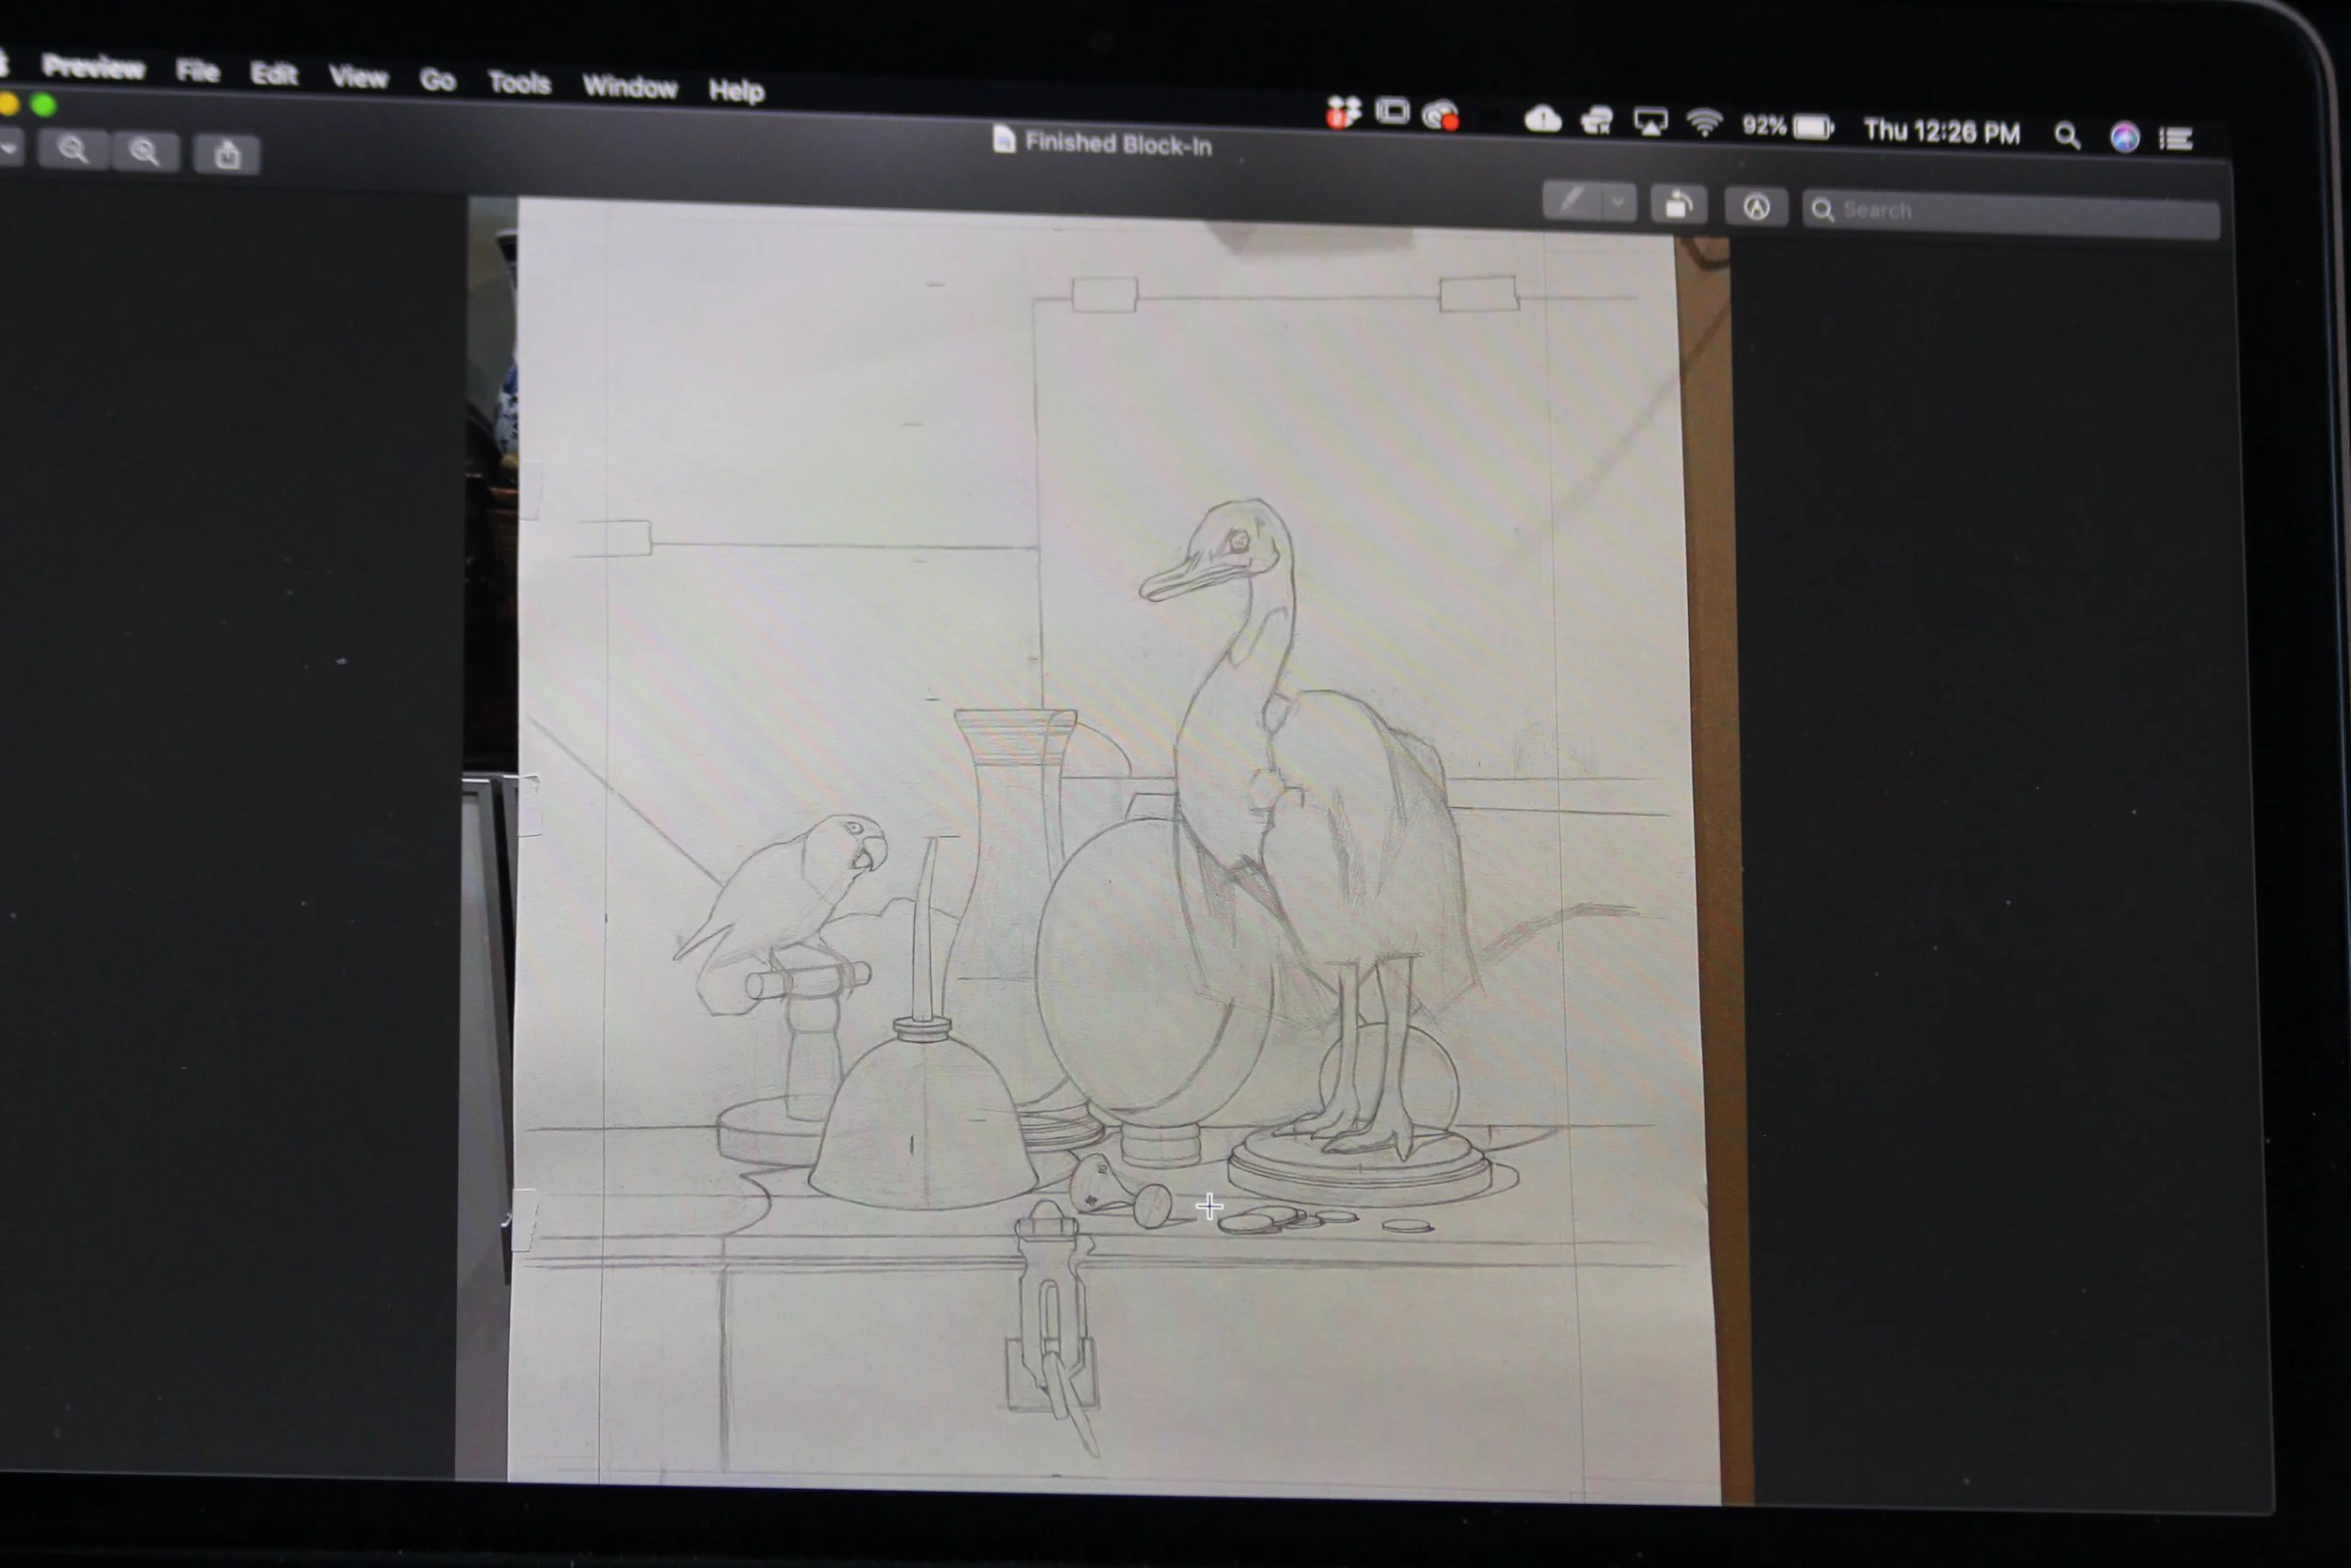Click the Finished Block-In window title

pyautogui.click(x=1116, y=145)
